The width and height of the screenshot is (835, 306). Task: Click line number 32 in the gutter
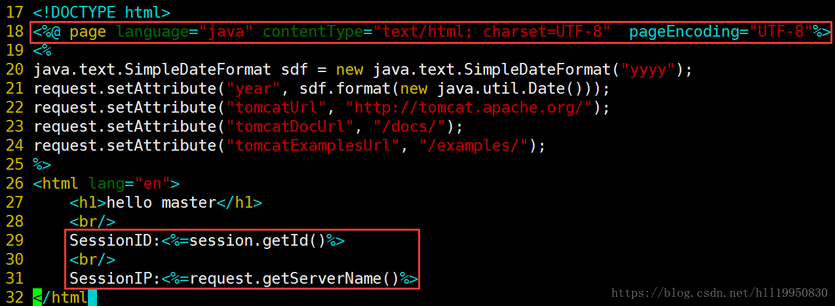pyautogui.click(x=14, y=297)
